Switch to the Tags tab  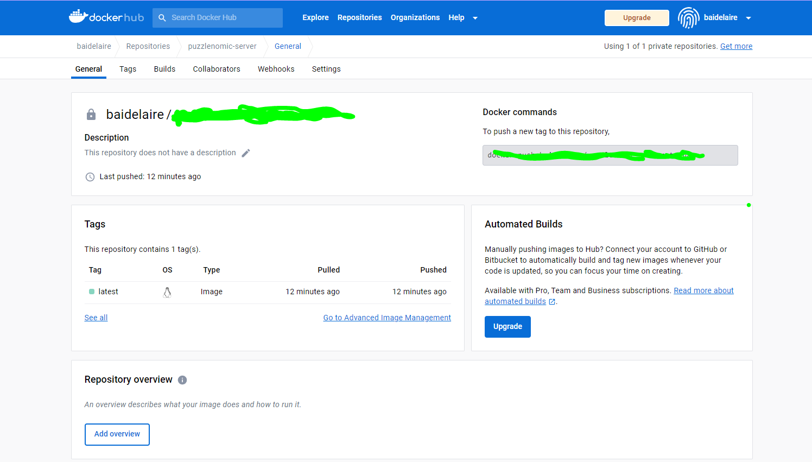pyautogui.click(x=128, y=69)
